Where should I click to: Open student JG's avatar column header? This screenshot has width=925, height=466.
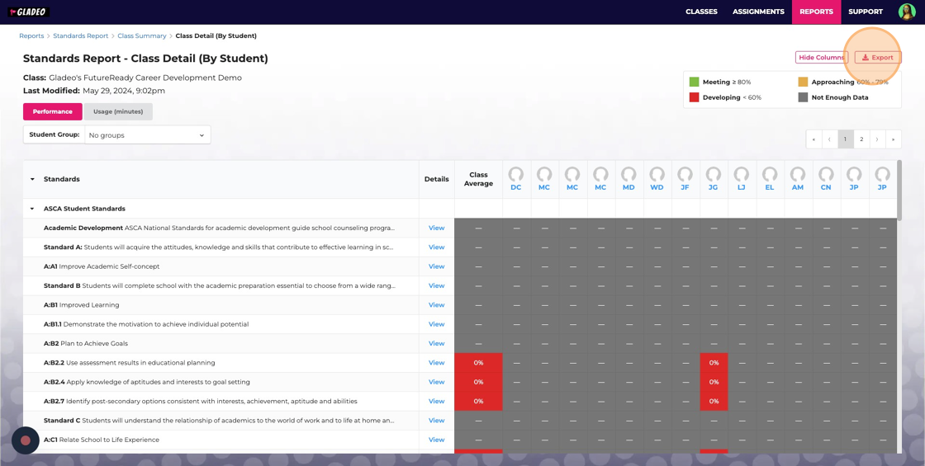click(714, 179)
